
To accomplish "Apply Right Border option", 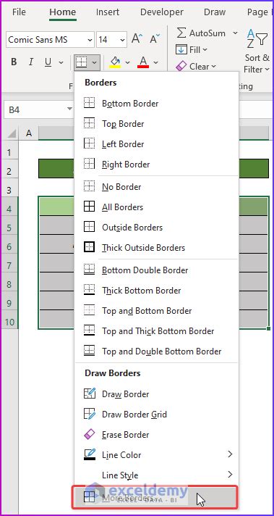I will click(156, 165).
